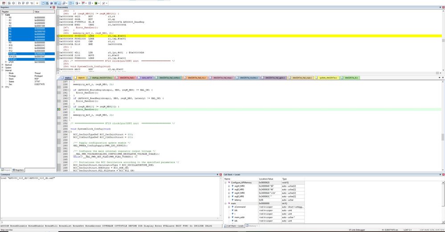Expand the System register group
Screen dimensions: 445x232
pyautogui.click(x=3, y=68)
